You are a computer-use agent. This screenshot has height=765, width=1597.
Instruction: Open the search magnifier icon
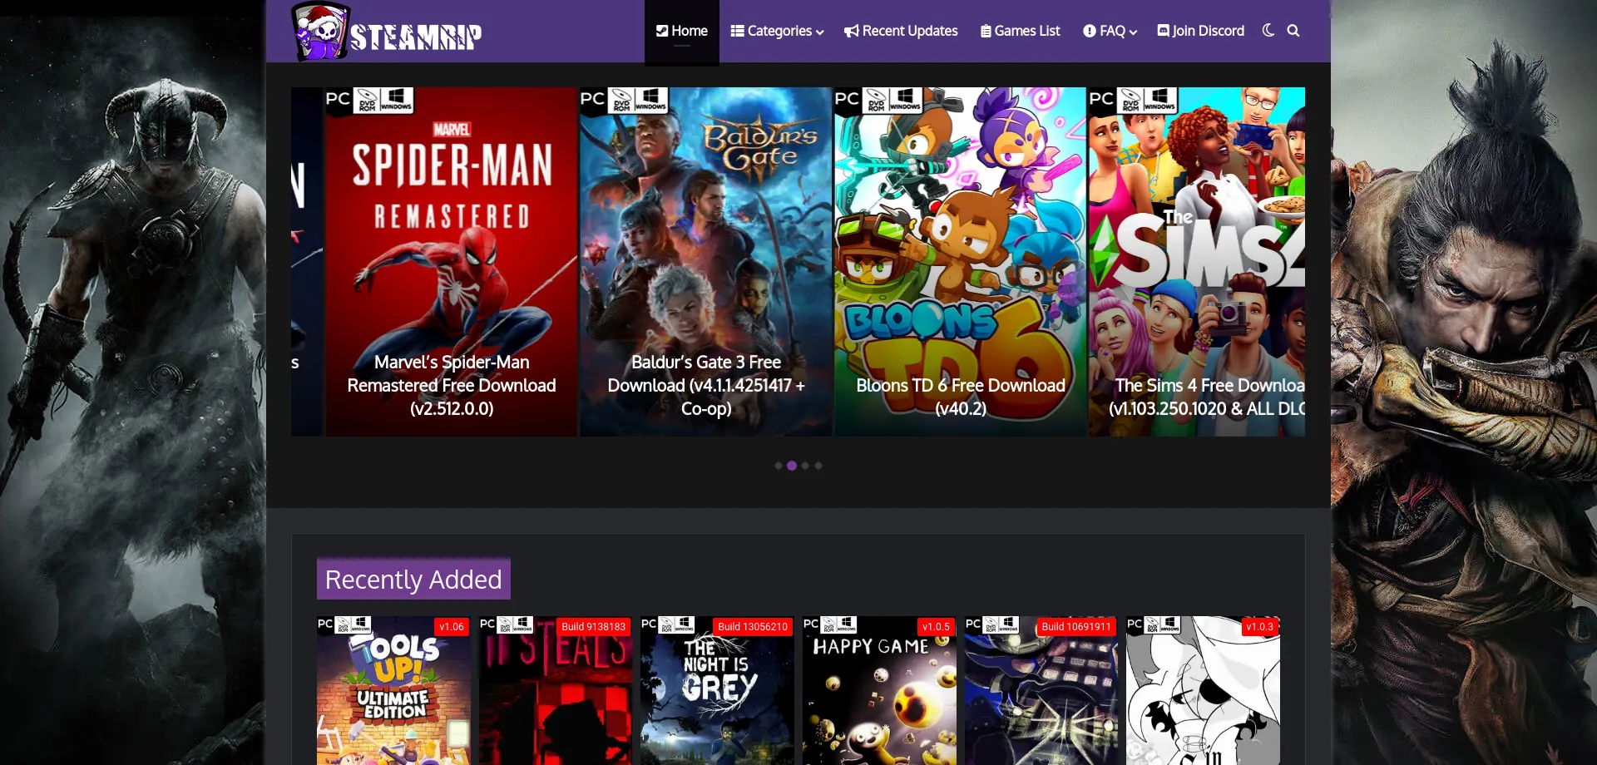point(1293,31)
